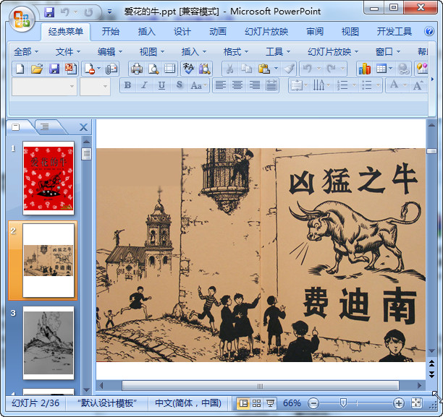Expand the bullets list dropdown arrow
The width and height of the screenshot is (443, 417).
[378, 85]
